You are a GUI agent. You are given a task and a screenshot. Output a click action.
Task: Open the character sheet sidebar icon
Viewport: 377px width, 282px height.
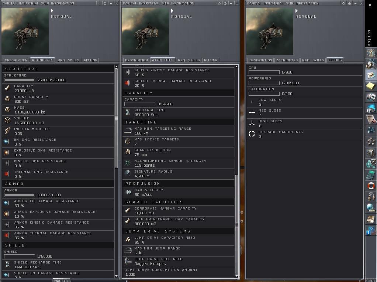[371, 52]
